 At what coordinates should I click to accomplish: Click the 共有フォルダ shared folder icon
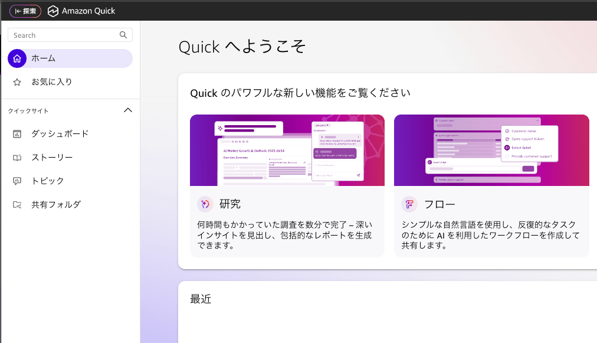[x=17, y=205]
